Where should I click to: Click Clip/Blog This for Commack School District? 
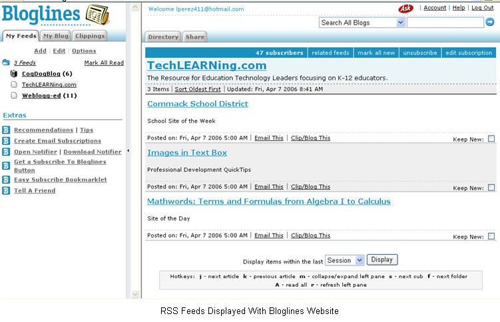click(311, 137)
